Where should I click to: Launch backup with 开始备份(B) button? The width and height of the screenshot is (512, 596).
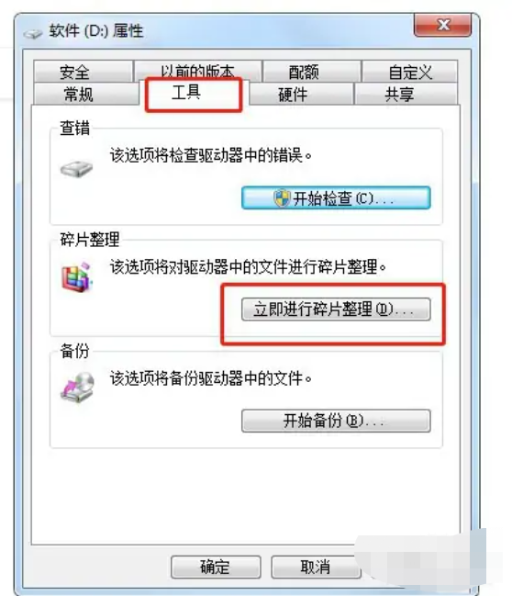336,421
